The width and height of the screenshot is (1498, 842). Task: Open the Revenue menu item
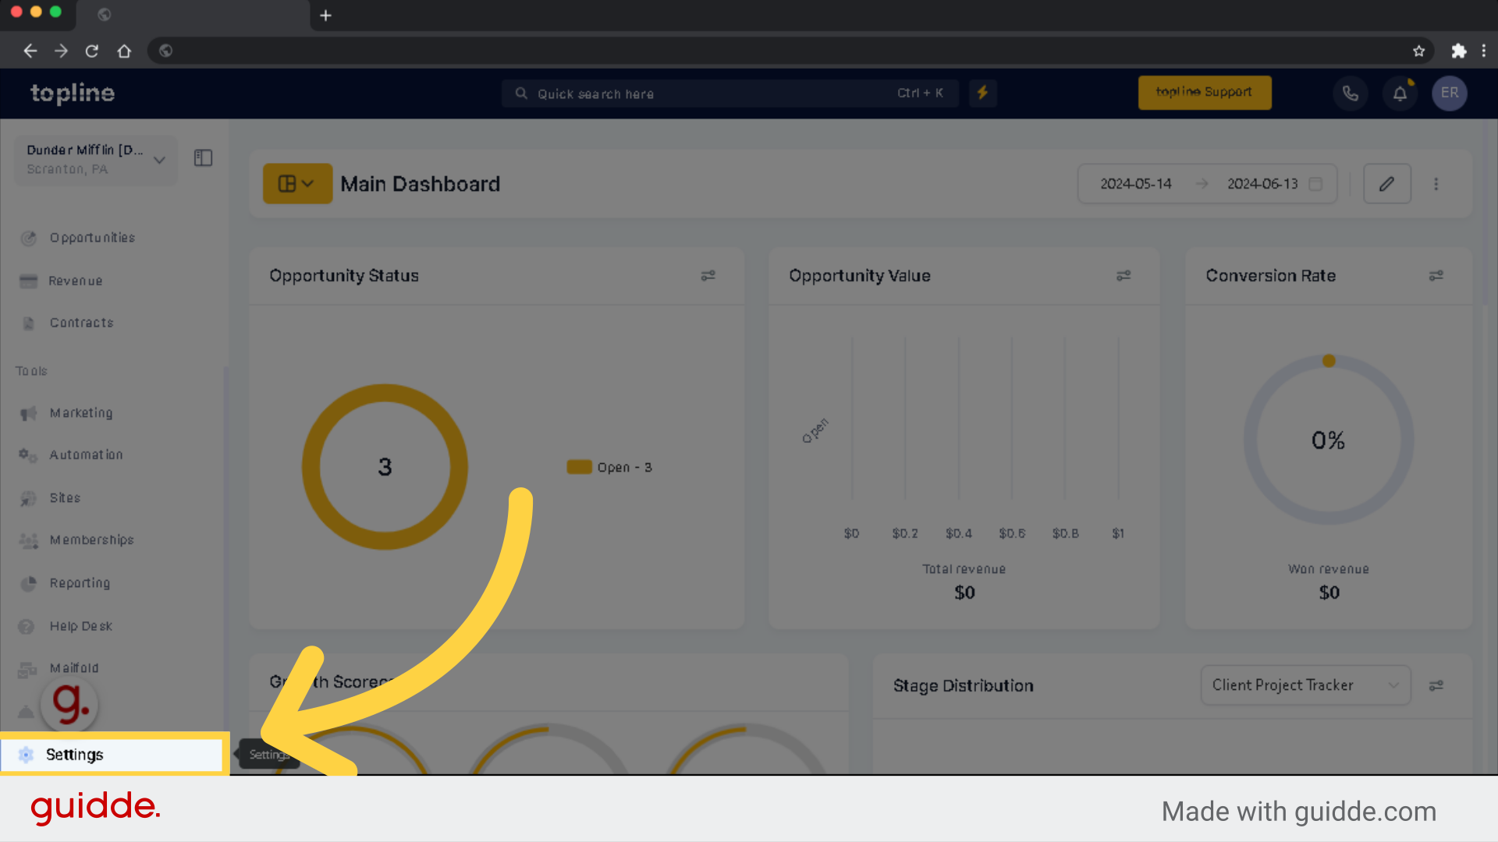click(x=75, y=280)
